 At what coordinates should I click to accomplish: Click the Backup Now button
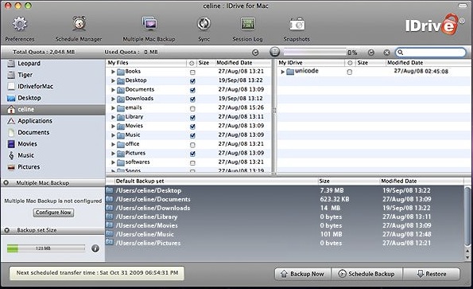[303, 274]
